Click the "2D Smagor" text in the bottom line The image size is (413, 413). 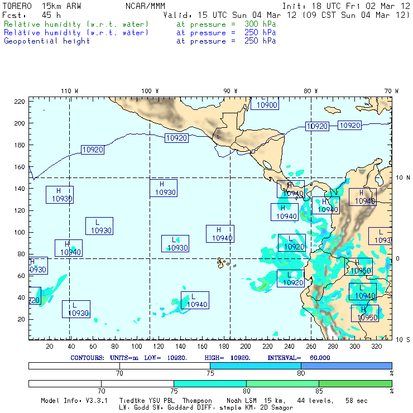click(x=277, y=407)
